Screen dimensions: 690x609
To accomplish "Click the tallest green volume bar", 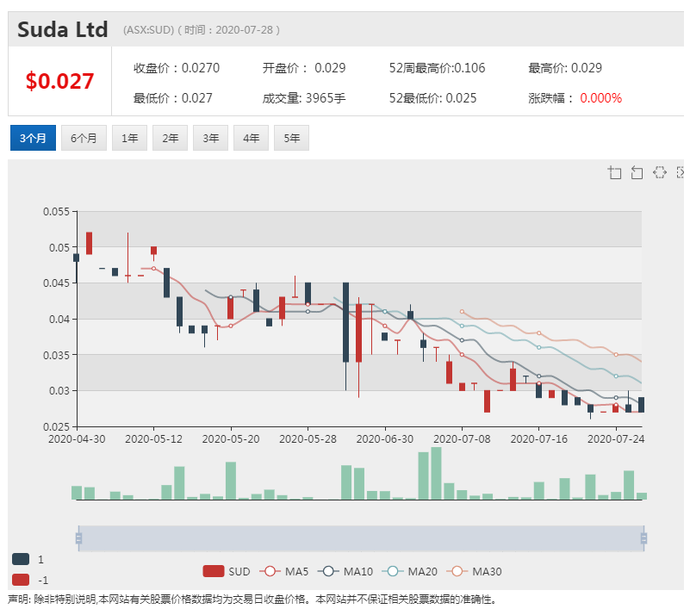I will tap(436, 473).
